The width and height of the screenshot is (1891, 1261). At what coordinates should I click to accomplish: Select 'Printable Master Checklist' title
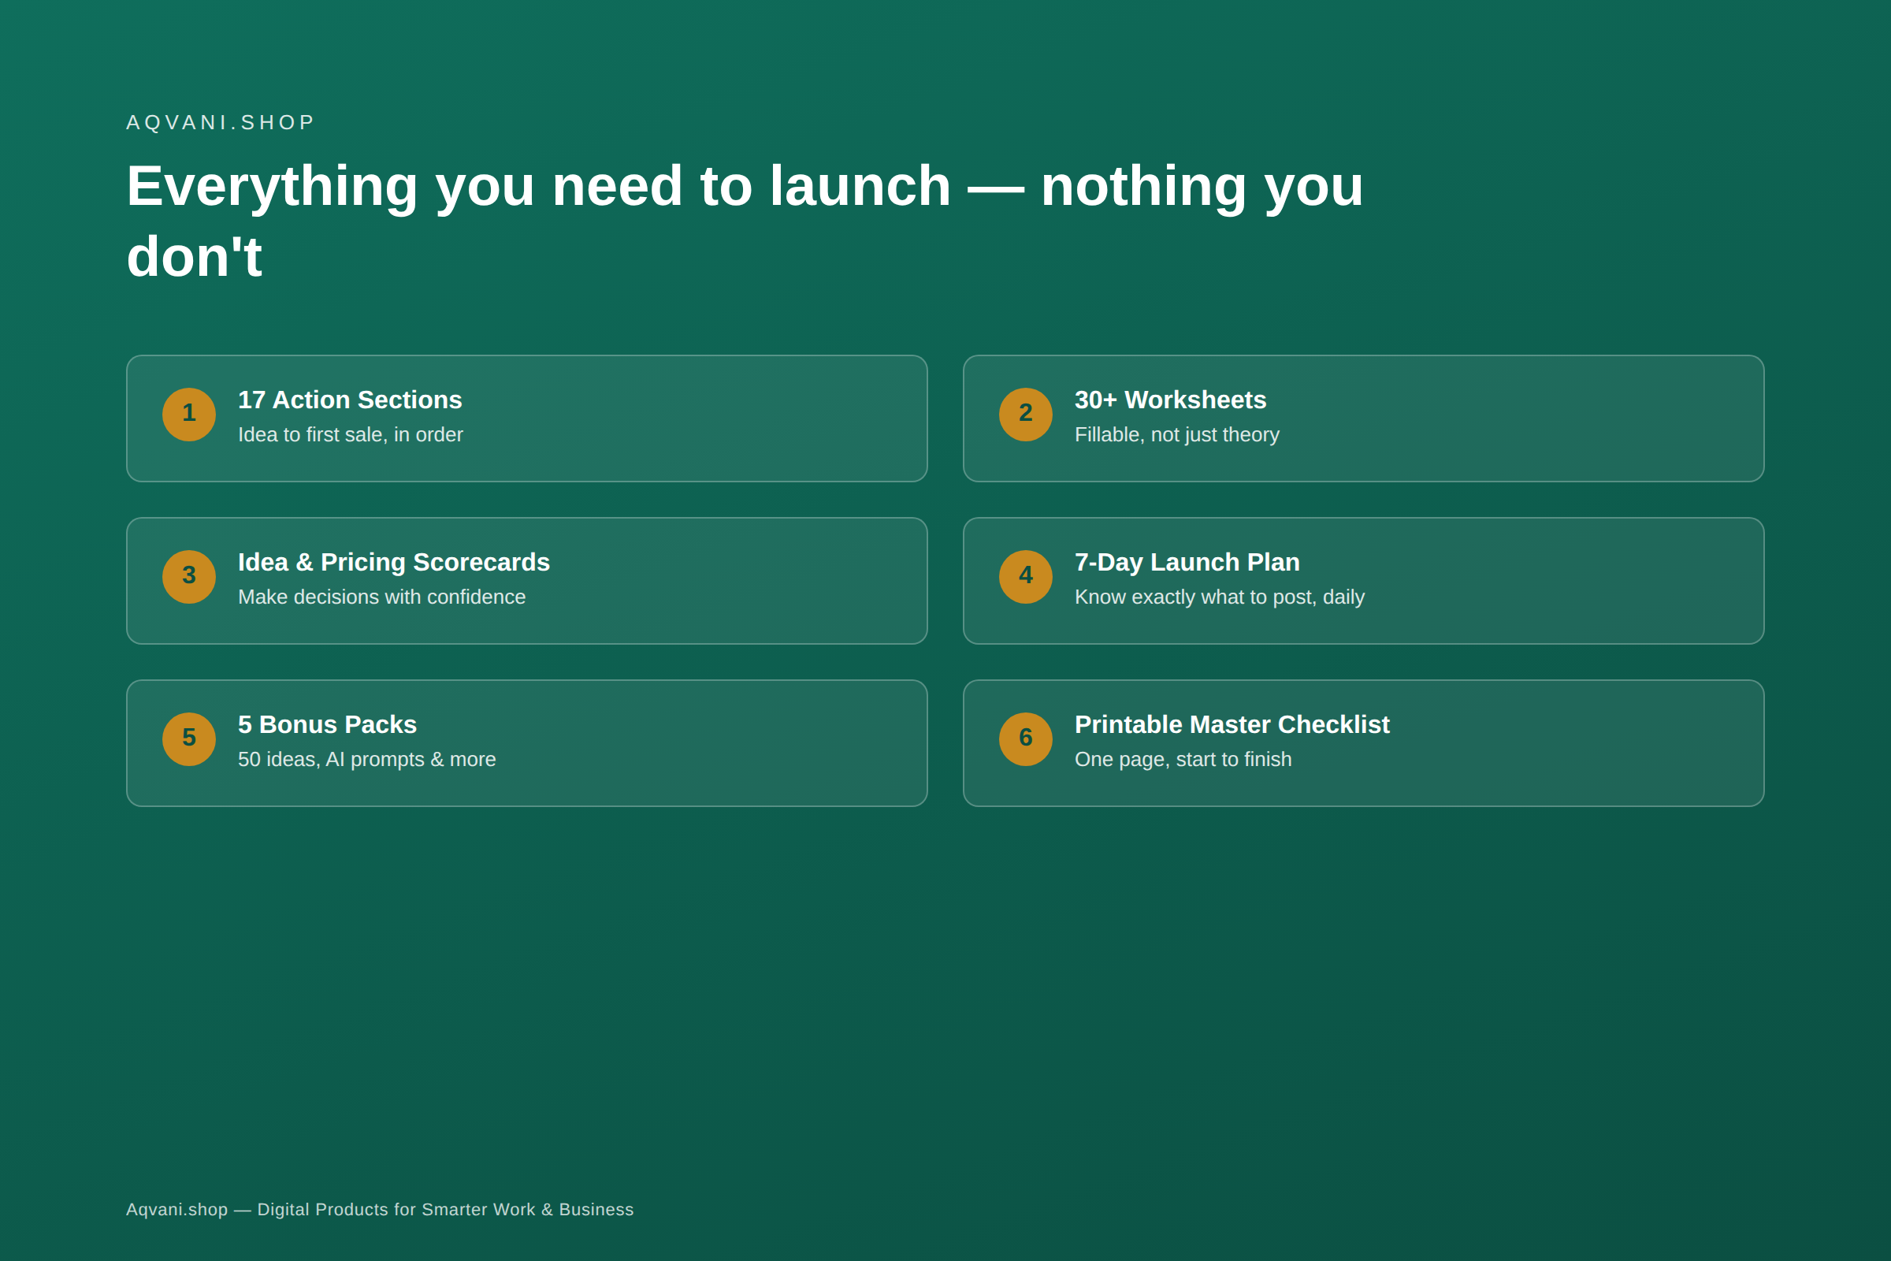[1232, 724]
